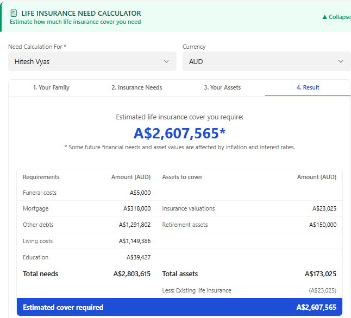Viewport: 351px width, 318px height.
Task: Click the 'Estimate how much life insurance' subtitle
Action: pos(76,22)
